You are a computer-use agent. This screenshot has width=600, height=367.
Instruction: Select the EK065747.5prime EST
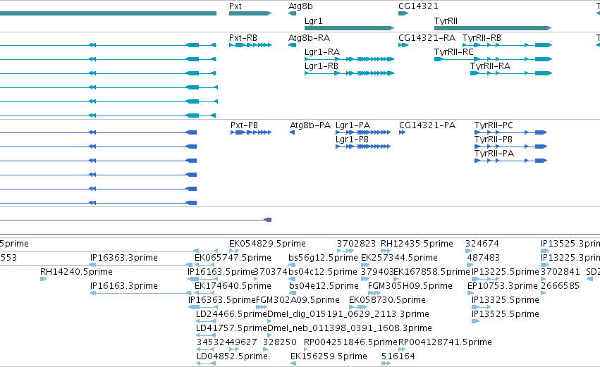coord(233,258)
